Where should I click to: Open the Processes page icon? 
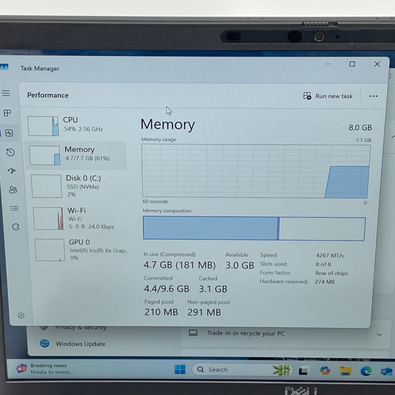7,113
